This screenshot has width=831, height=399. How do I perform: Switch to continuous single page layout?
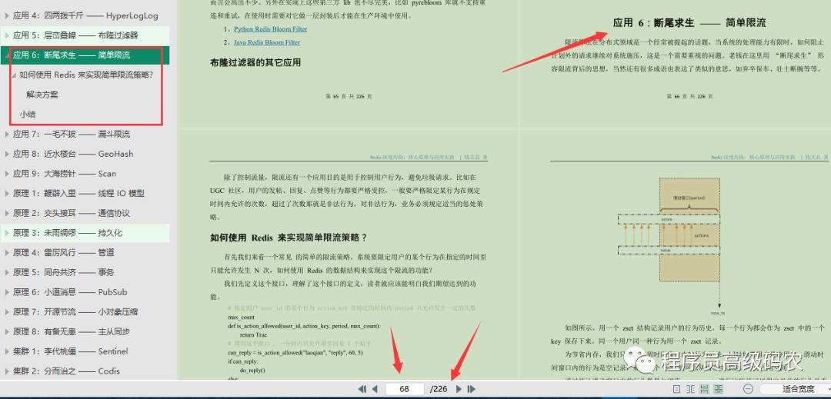pyautogui.click(x=704, y=389)
